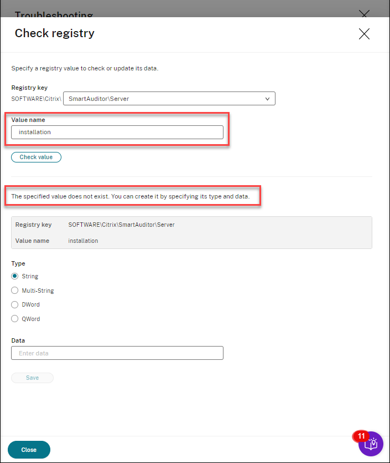Open the lightbulb help widget
Image resolution: width=390 pixels, height=463 pixels.
click(x=372, y=444)
